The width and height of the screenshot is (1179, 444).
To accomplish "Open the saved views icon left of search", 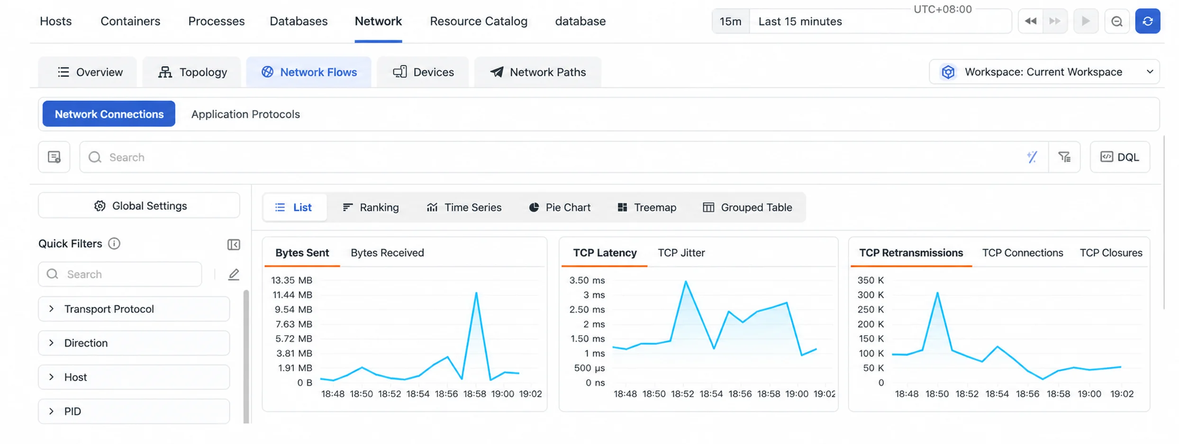I will coord(54,157).
